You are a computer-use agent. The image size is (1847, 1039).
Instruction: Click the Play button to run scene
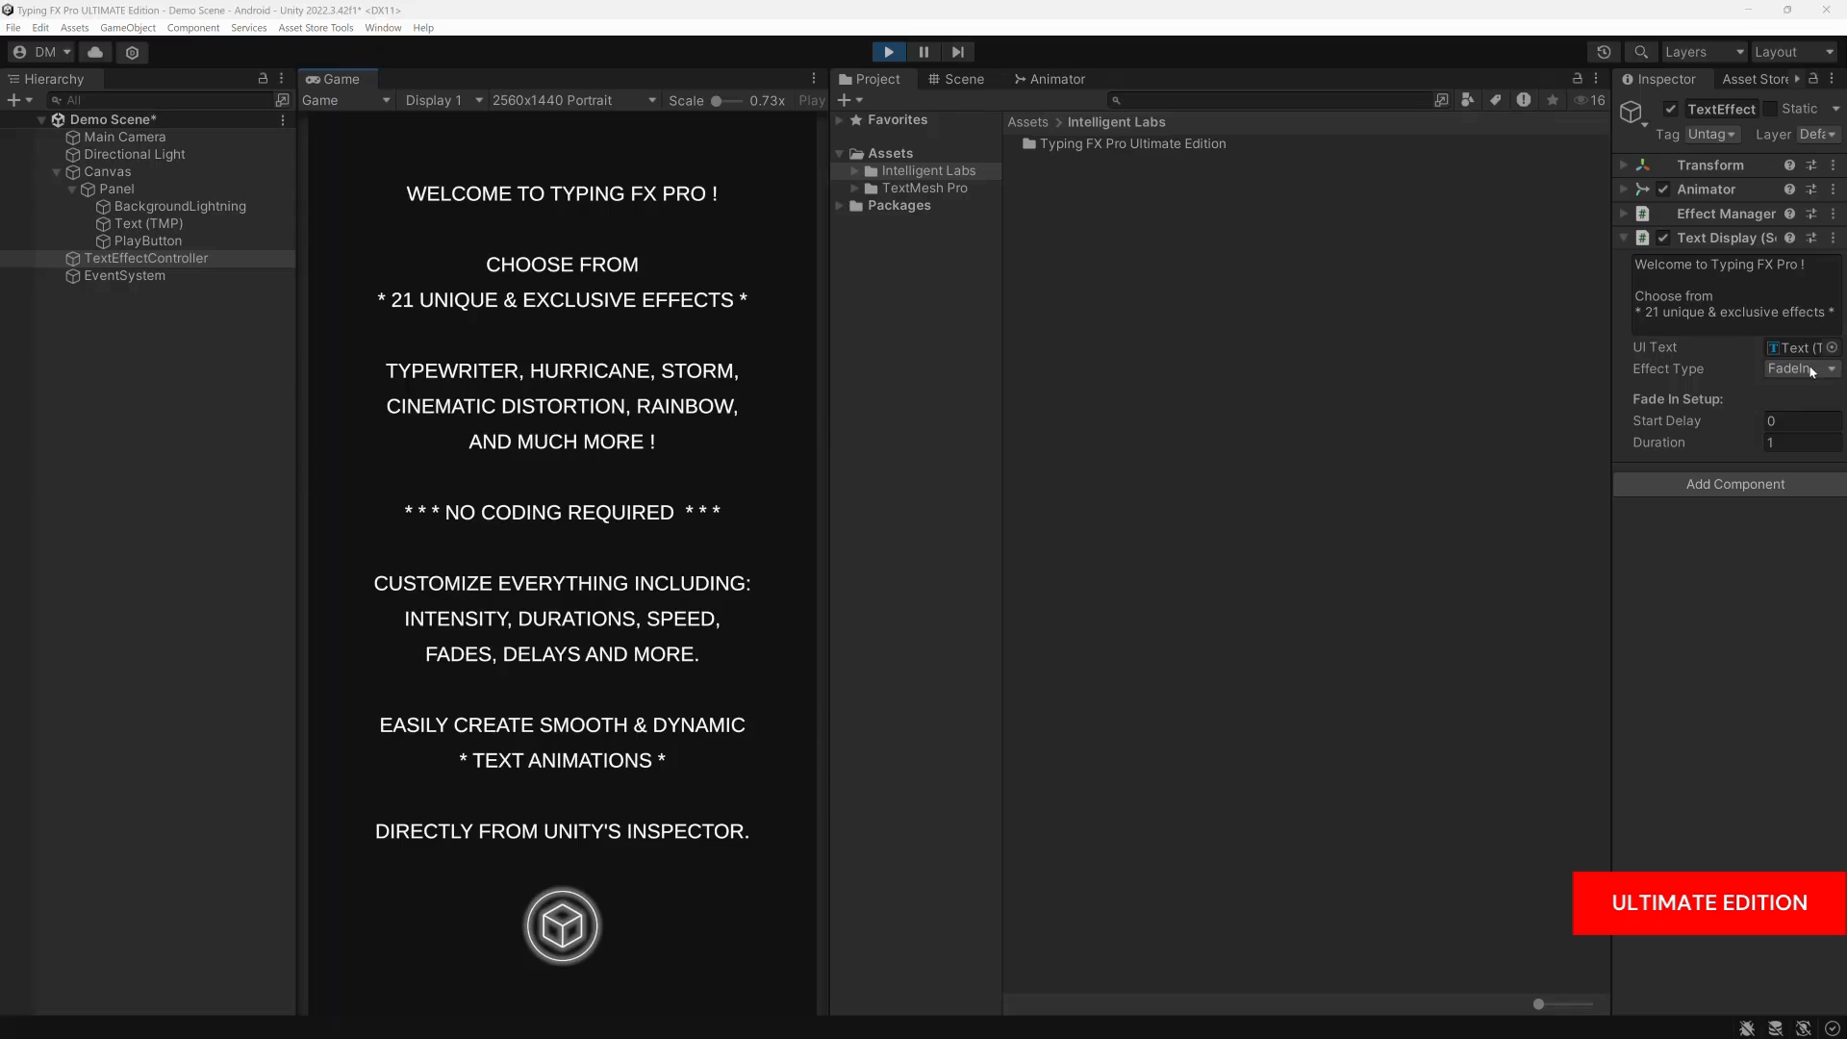[888, 52]
